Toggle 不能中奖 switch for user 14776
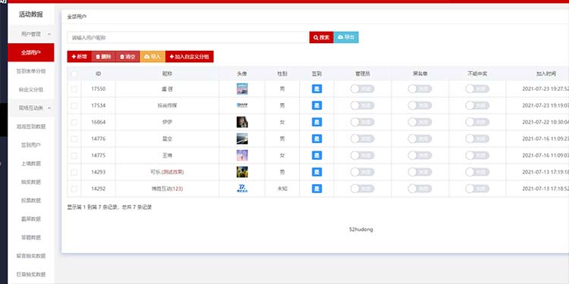Viewport: 569px width, 284px height. pyautogui.click(x=477, y=139)
